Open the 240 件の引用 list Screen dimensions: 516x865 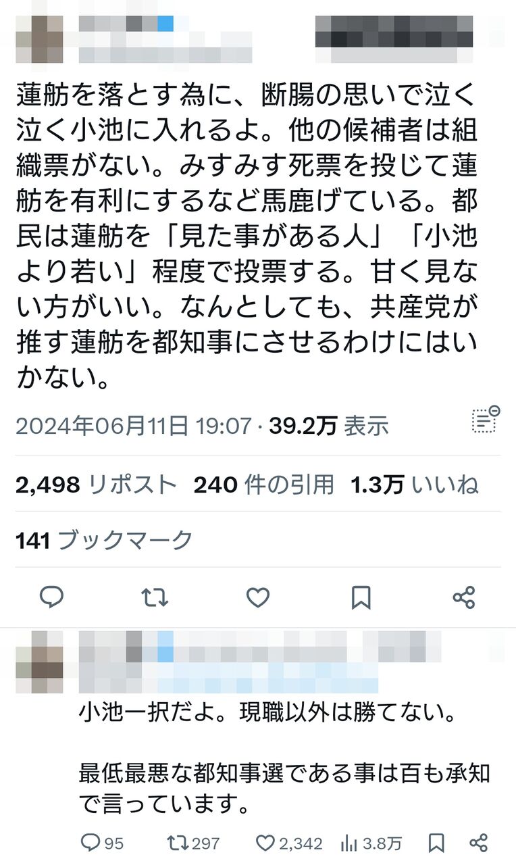pyautogui.click(x=263, y=485)
